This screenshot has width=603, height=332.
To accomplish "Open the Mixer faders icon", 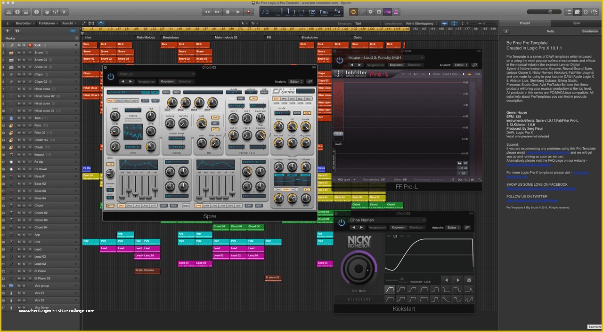I will [57, 11].
